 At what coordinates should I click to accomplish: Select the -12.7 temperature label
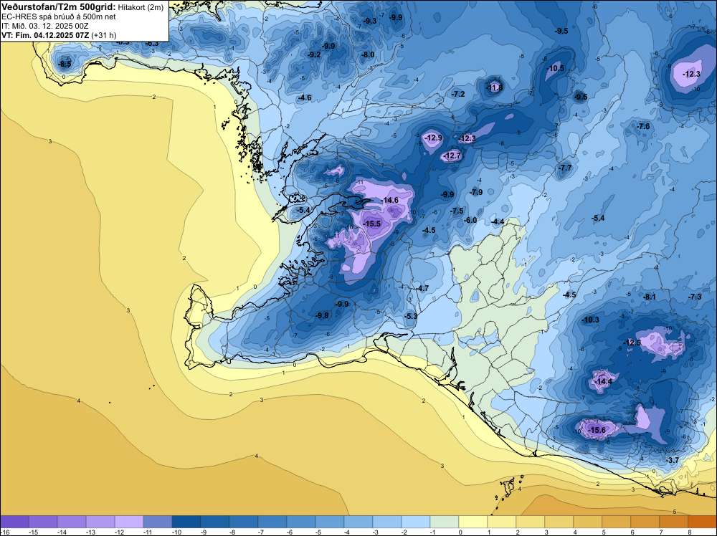[x=452, y=156]
